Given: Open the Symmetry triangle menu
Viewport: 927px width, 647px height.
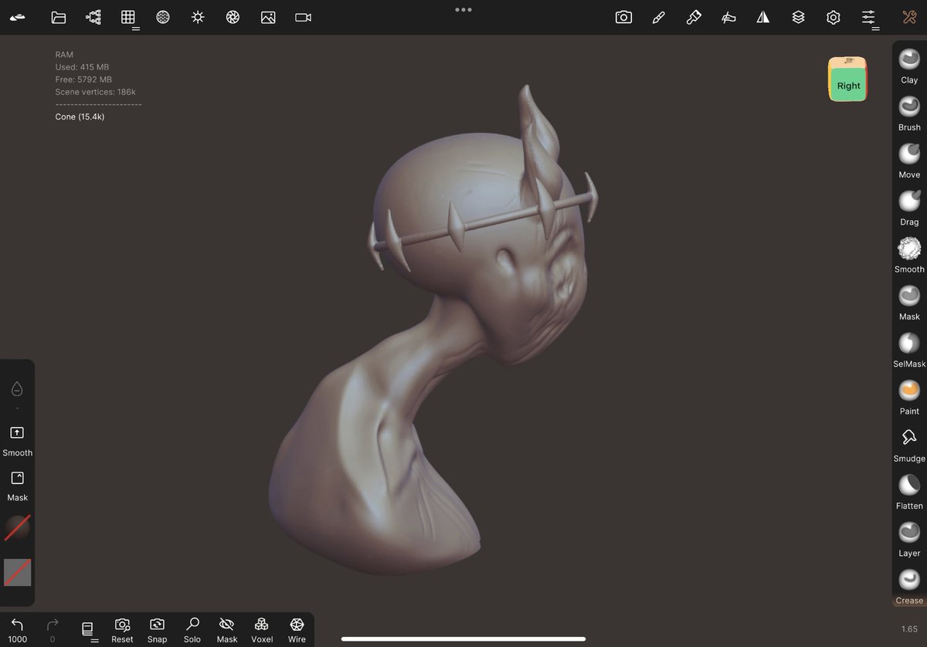Looking at the screenshot, I should [763, 17].
